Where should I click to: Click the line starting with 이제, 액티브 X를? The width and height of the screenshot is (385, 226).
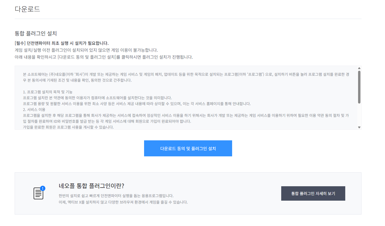pyautogui.click(x=123, y=202)
